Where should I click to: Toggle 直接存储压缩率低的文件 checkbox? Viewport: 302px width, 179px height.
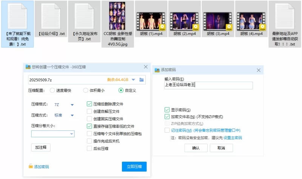(89, 126)
